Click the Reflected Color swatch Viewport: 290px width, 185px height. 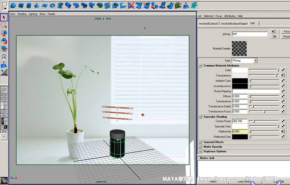coord(240,137)
